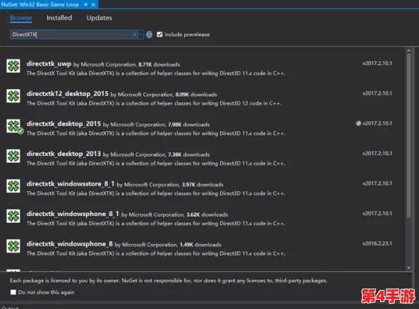Click the 3.97K downloads text
This screenshot has width=419, height=309.
point(202,185)
